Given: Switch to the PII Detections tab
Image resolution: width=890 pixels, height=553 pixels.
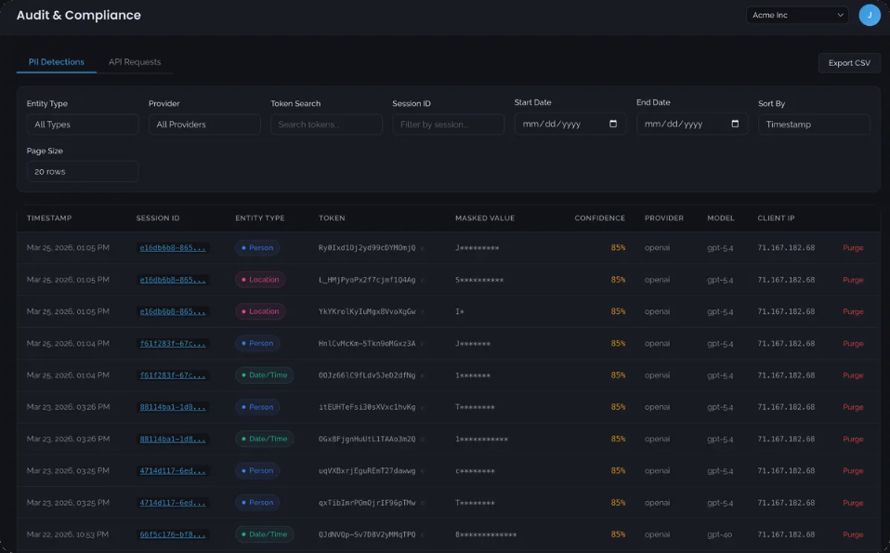Looking at the screenshot, I should 56,62.
